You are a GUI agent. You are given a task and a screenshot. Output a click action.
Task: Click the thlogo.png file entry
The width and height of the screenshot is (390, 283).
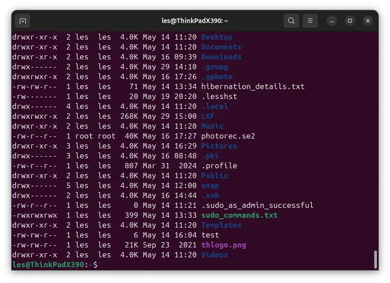[x=224, y=245]
